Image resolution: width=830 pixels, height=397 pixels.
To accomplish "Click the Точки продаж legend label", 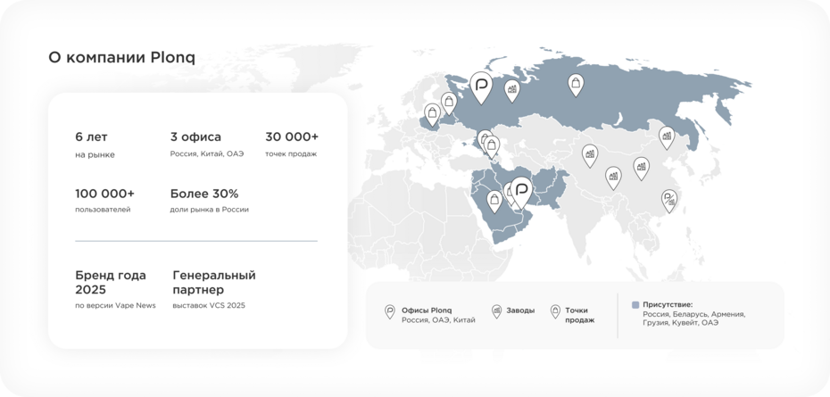I will point(579,315).
